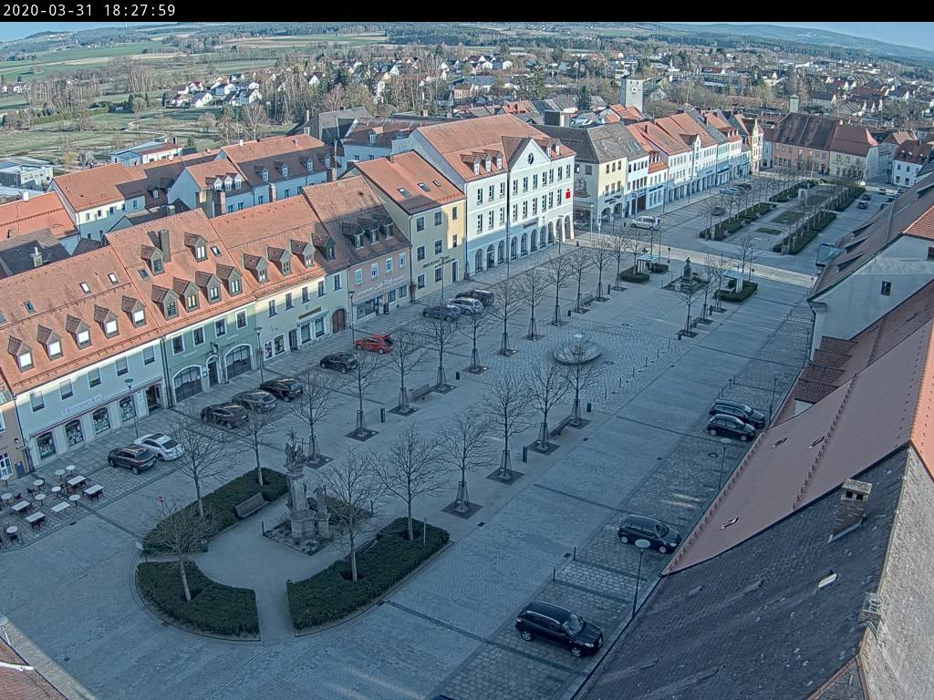
Task: Select the white van at the far end
Action: [645, 221]
